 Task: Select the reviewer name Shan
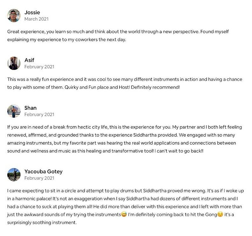click(x=31, y=108)
